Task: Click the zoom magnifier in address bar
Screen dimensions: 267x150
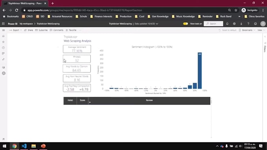Action: point(229,10)
